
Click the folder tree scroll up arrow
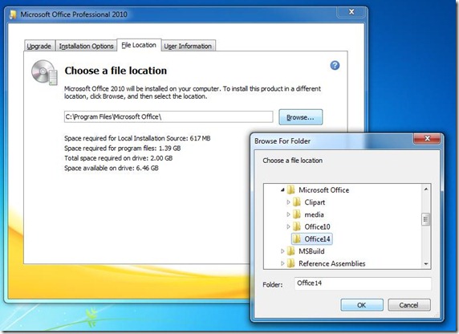click(x=426, y=189)
